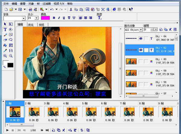Click the Copy icon in toolbar
The image size is (181, 134).
click(x=76, y=9)
